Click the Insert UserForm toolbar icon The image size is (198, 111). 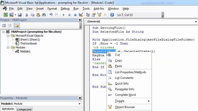point(11,15)
